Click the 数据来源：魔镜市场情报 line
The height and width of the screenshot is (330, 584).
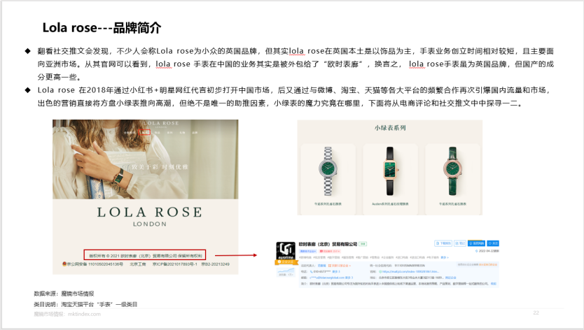(64, 294)
